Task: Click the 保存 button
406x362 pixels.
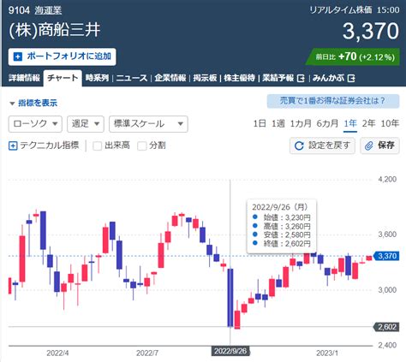Action: tap(379, 145)
